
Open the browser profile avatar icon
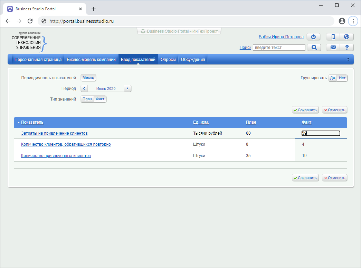342,21
